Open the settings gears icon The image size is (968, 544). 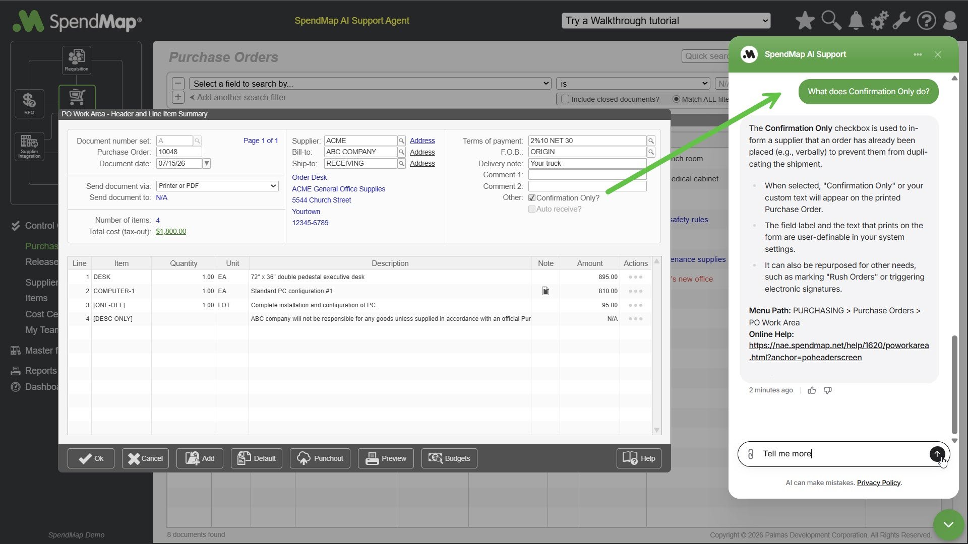coord(879,21)
